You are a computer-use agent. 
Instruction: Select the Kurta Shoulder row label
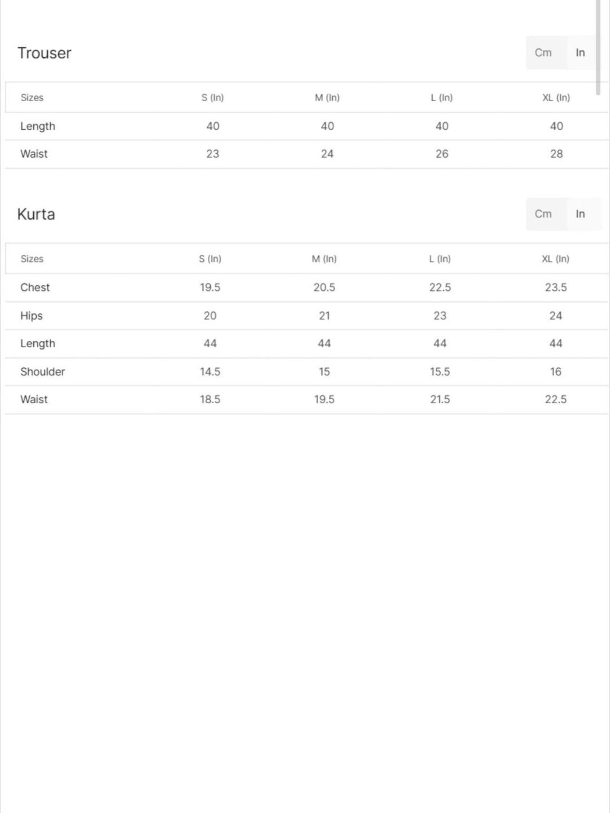pyautogui.click(x=43, y=372)
